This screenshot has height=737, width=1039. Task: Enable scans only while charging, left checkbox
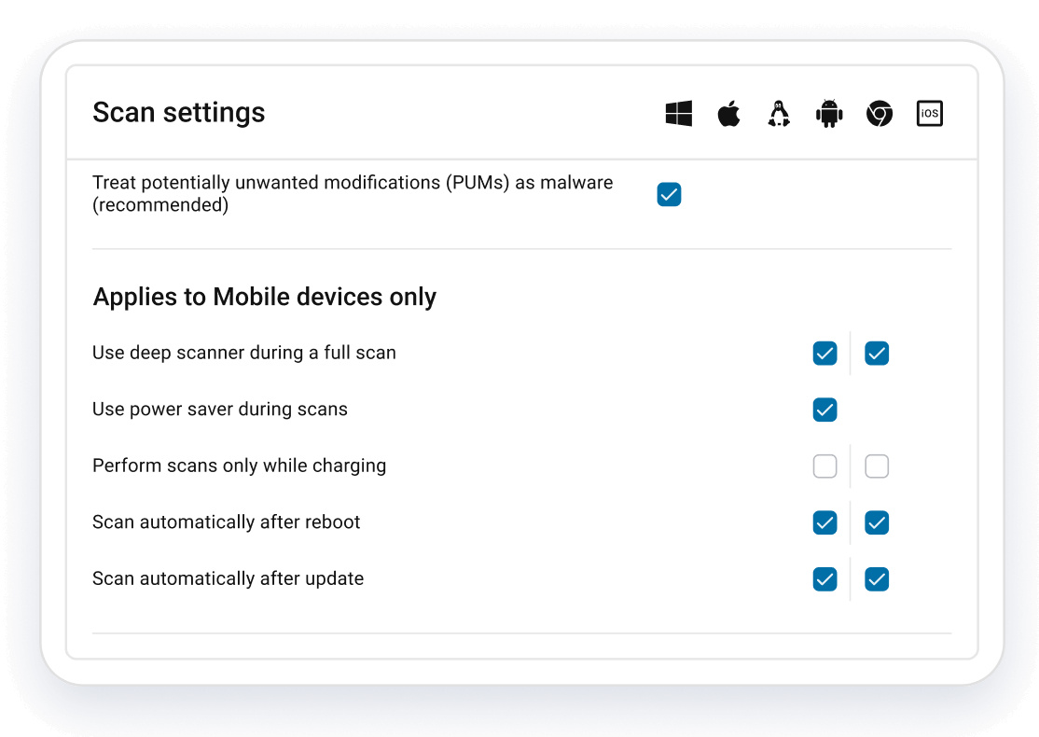[x=824, y=466]
